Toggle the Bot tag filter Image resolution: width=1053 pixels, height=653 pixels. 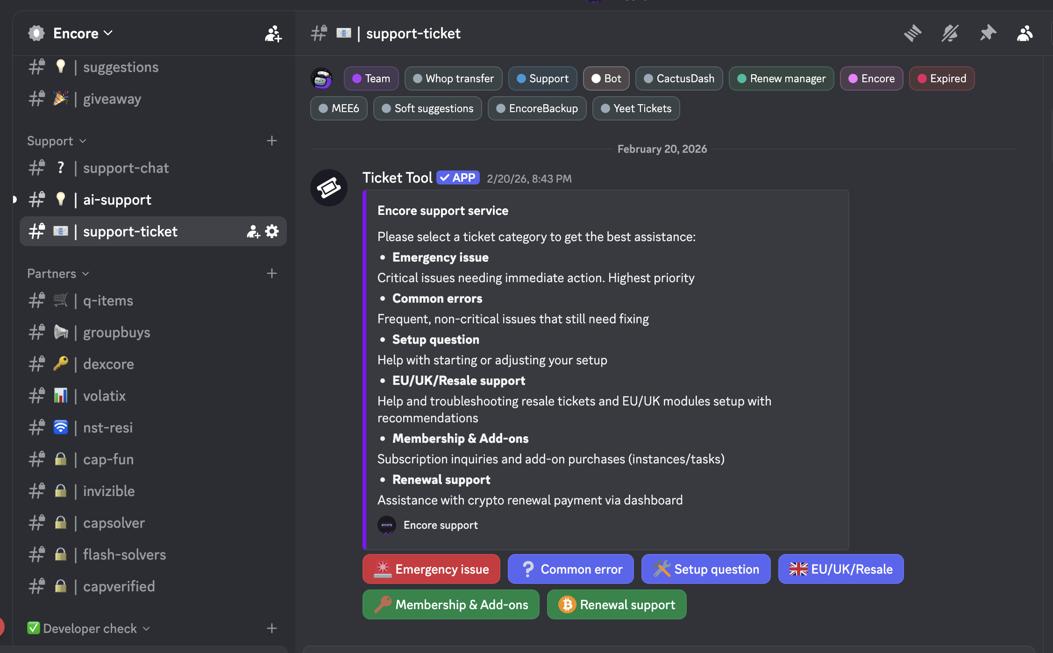coord(606,78)
